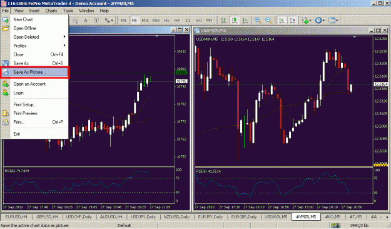Viewport: 391px width, 229px height.
Task: Choose Open Offline menu entry
Action: 34,28
